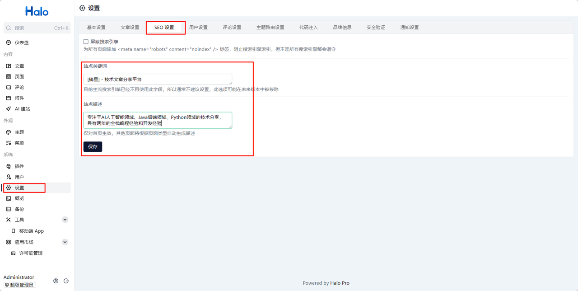Viewport: 578px width, 291px height.
Task: Open the user profile icon at the bottom left
Action: pos(56,281)
